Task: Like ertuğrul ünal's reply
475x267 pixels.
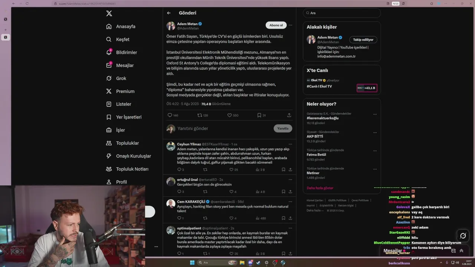Action: click(x=233, y=192)
